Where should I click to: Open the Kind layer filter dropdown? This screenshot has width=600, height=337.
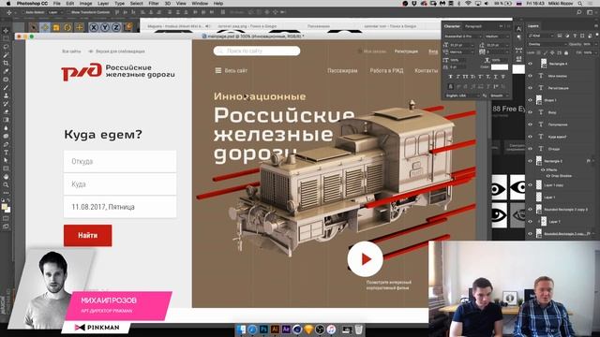(541, 36)
